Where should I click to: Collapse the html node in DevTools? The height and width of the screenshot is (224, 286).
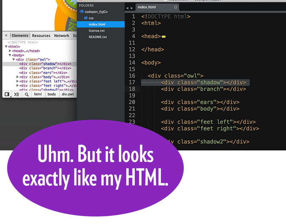point(6,46)
